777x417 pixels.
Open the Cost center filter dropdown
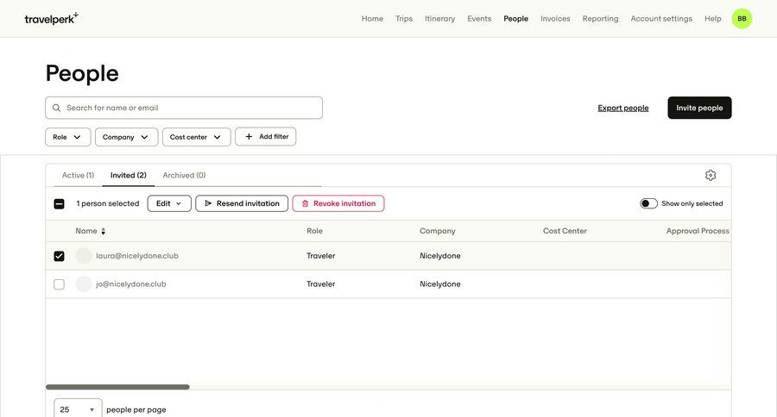tap(196, 137)
